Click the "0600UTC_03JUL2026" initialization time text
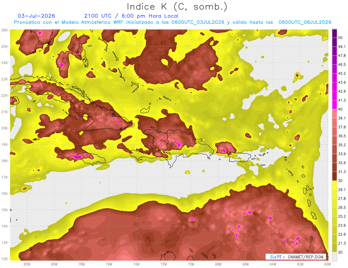 pos(198,22)
